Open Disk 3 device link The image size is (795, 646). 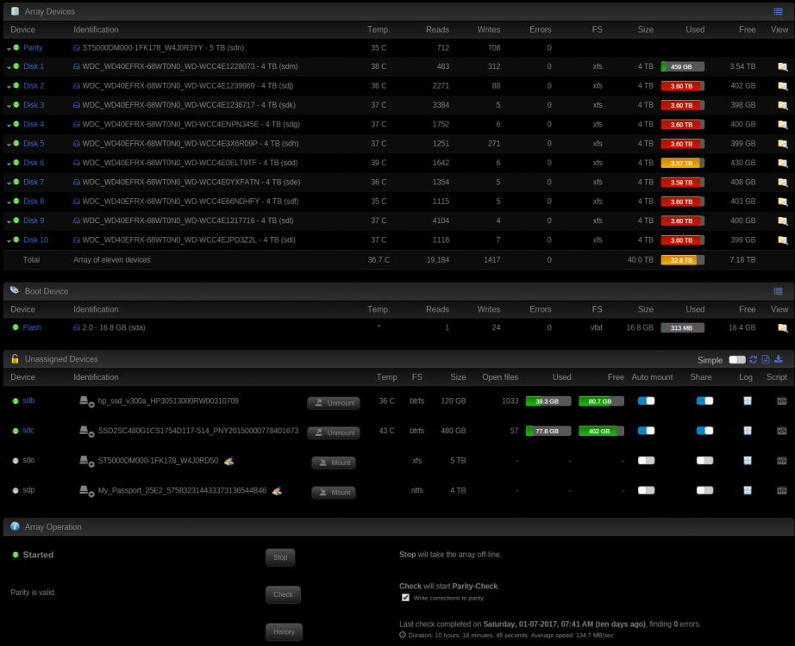click(x=34, y=105)
